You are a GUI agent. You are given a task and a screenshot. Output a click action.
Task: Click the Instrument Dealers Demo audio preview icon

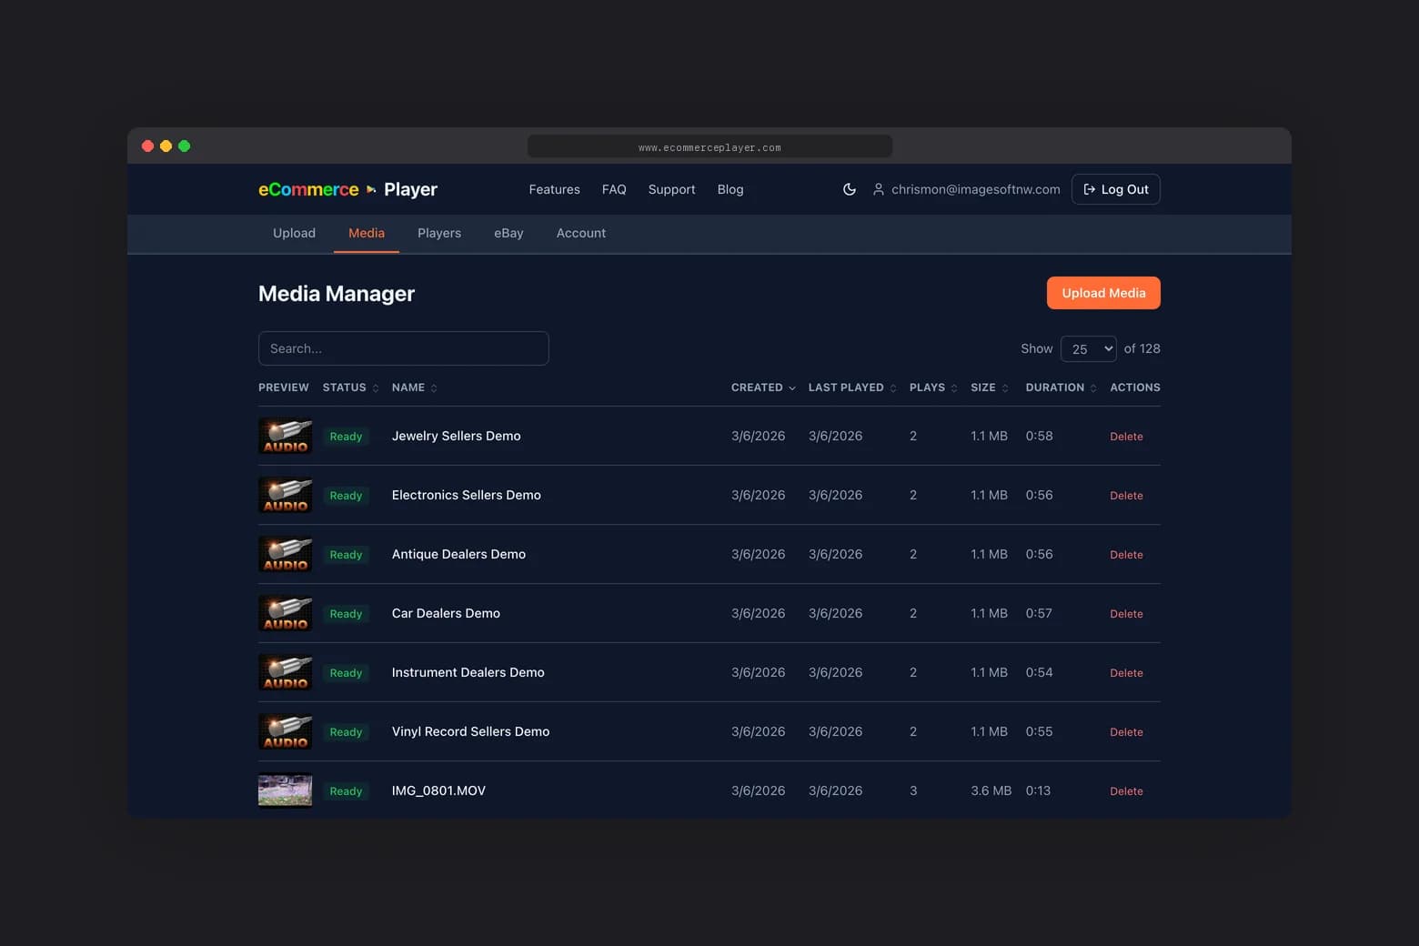point(285,672)
